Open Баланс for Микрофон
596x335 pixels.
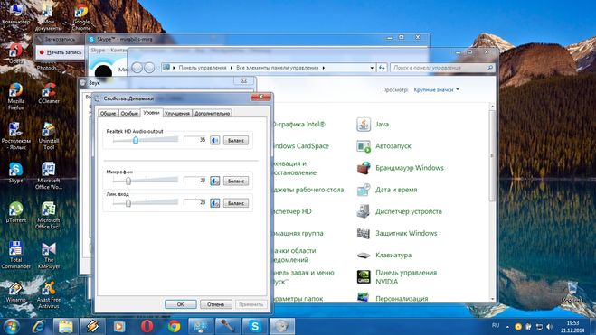coord(236,181)
